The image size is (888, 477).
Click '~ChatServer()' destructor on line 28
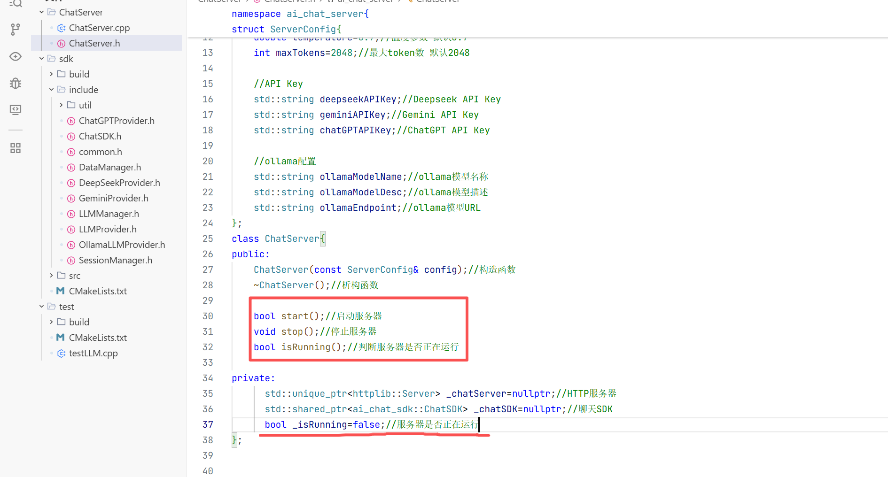point(289,285)
